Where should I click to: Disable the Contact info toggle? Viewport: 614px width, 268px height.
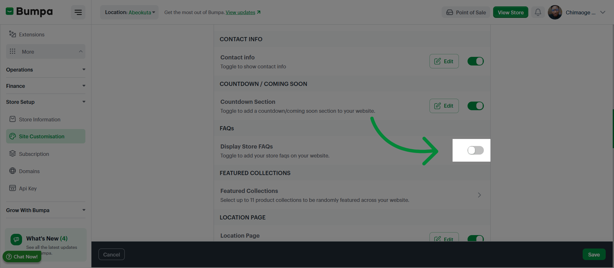[476, 61]
